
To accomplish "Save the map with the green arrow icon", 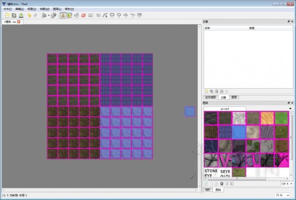I will click(21, 15).
